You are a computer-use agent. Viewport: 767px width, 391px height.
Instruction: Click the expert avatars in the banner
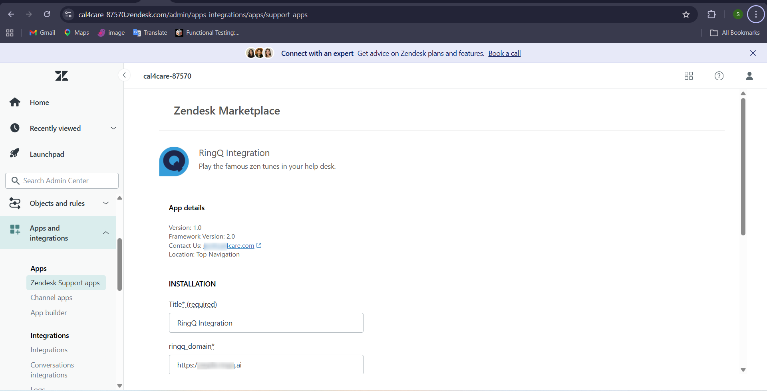pyautogui.click(x=260, y=53)
